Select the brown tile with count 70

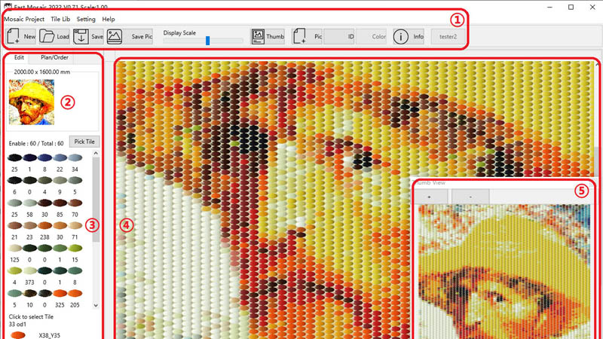[75, 203]
